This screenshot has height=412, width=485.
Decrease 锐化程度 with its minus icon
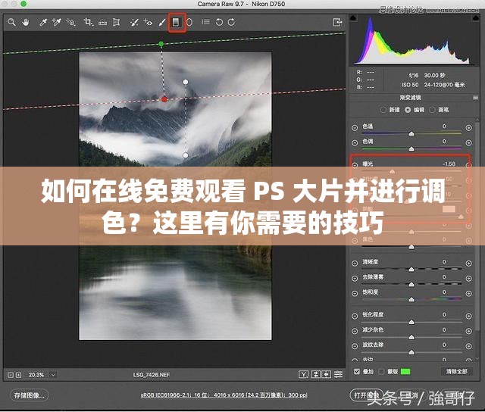coord(355,316)
